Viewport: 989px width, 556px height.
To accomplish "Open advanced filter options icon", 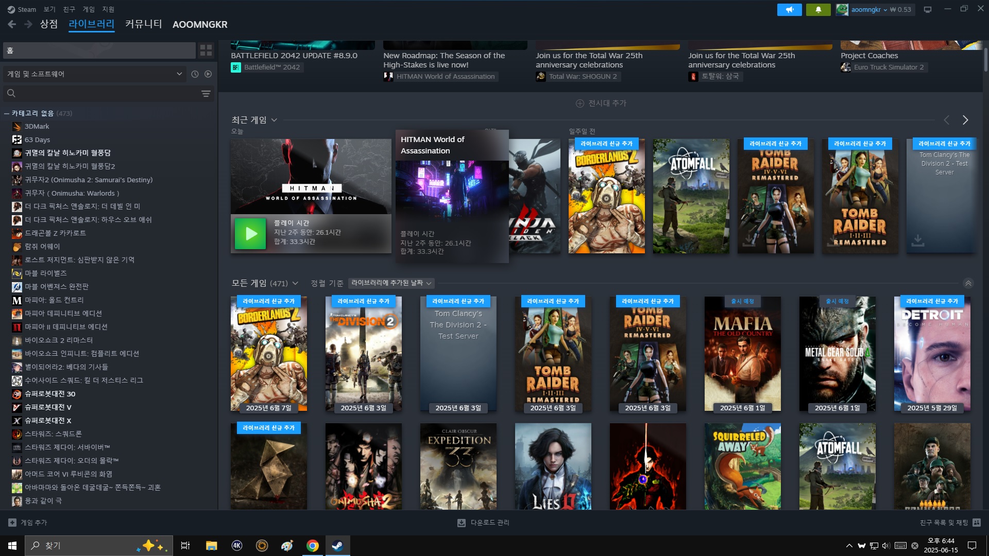I will pyautogui.click(x=206, y=94).
